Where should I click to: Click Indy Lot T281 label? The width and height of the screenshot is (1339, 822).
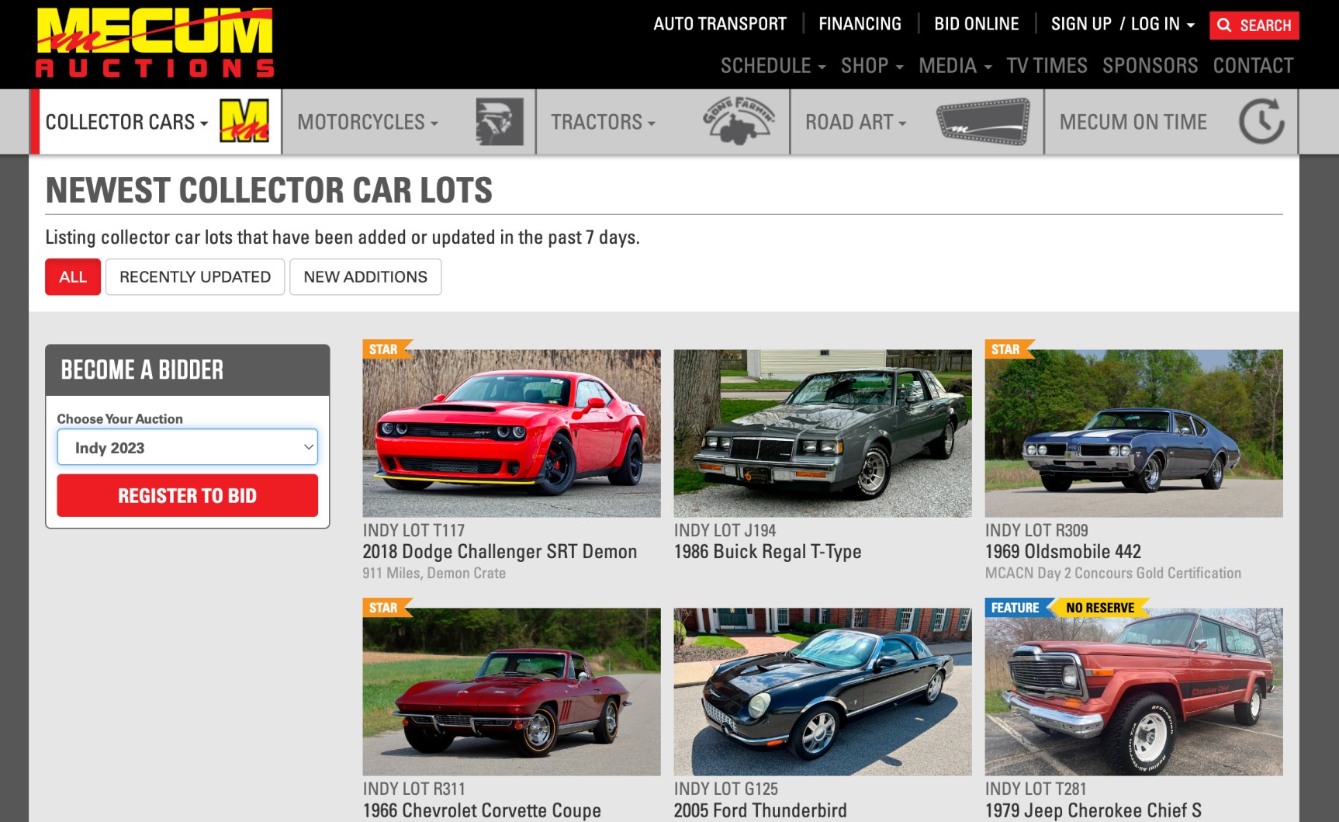[1036, 789]
